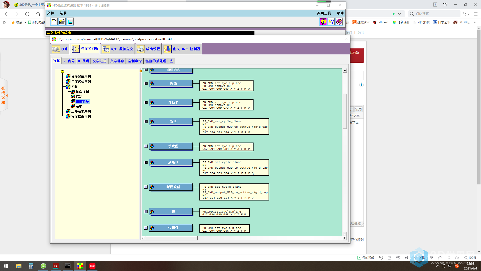Open the 深钻 event button
The height and width of the screenshot is (271, 481).
click(171, 84)
